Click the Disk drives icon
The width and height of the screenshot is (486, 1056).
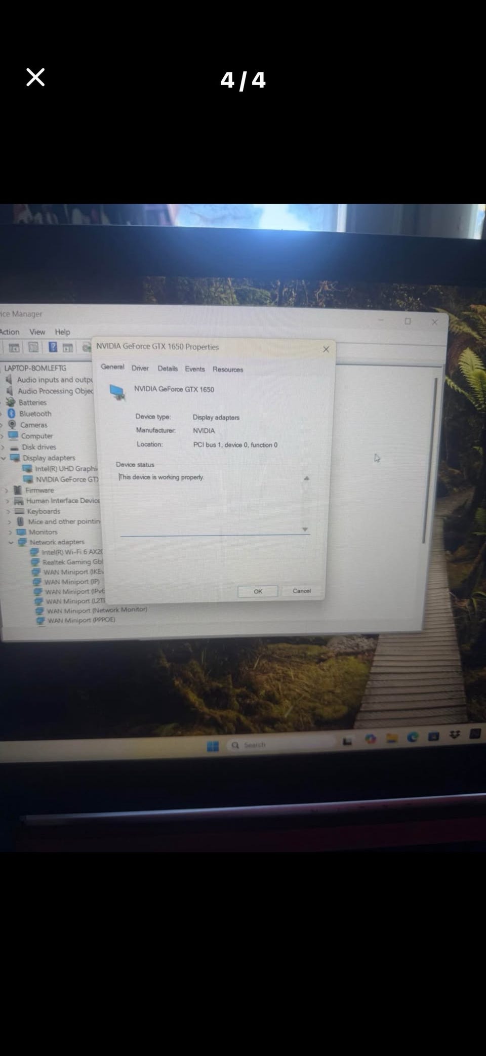click(14, 448)
